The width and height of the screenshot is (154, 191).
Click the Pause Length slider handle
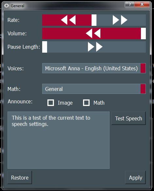[x=45, y=47]
